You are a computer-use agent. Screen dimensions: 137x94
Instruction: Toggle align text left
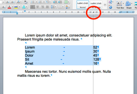(33, 7)
